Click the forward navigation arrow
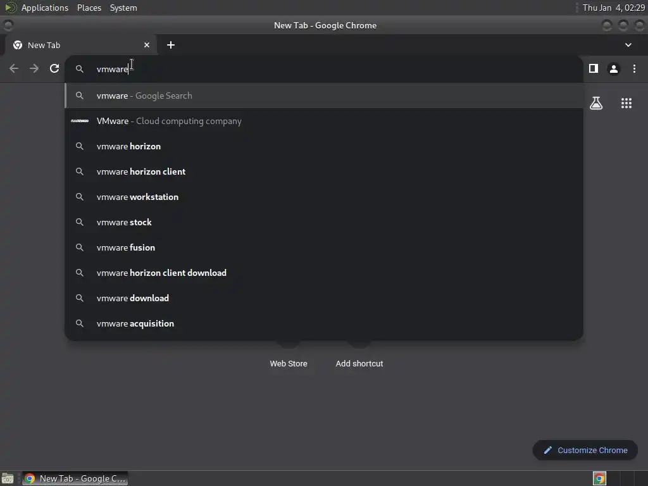This screenshot has width=648, height=486. 34,68
